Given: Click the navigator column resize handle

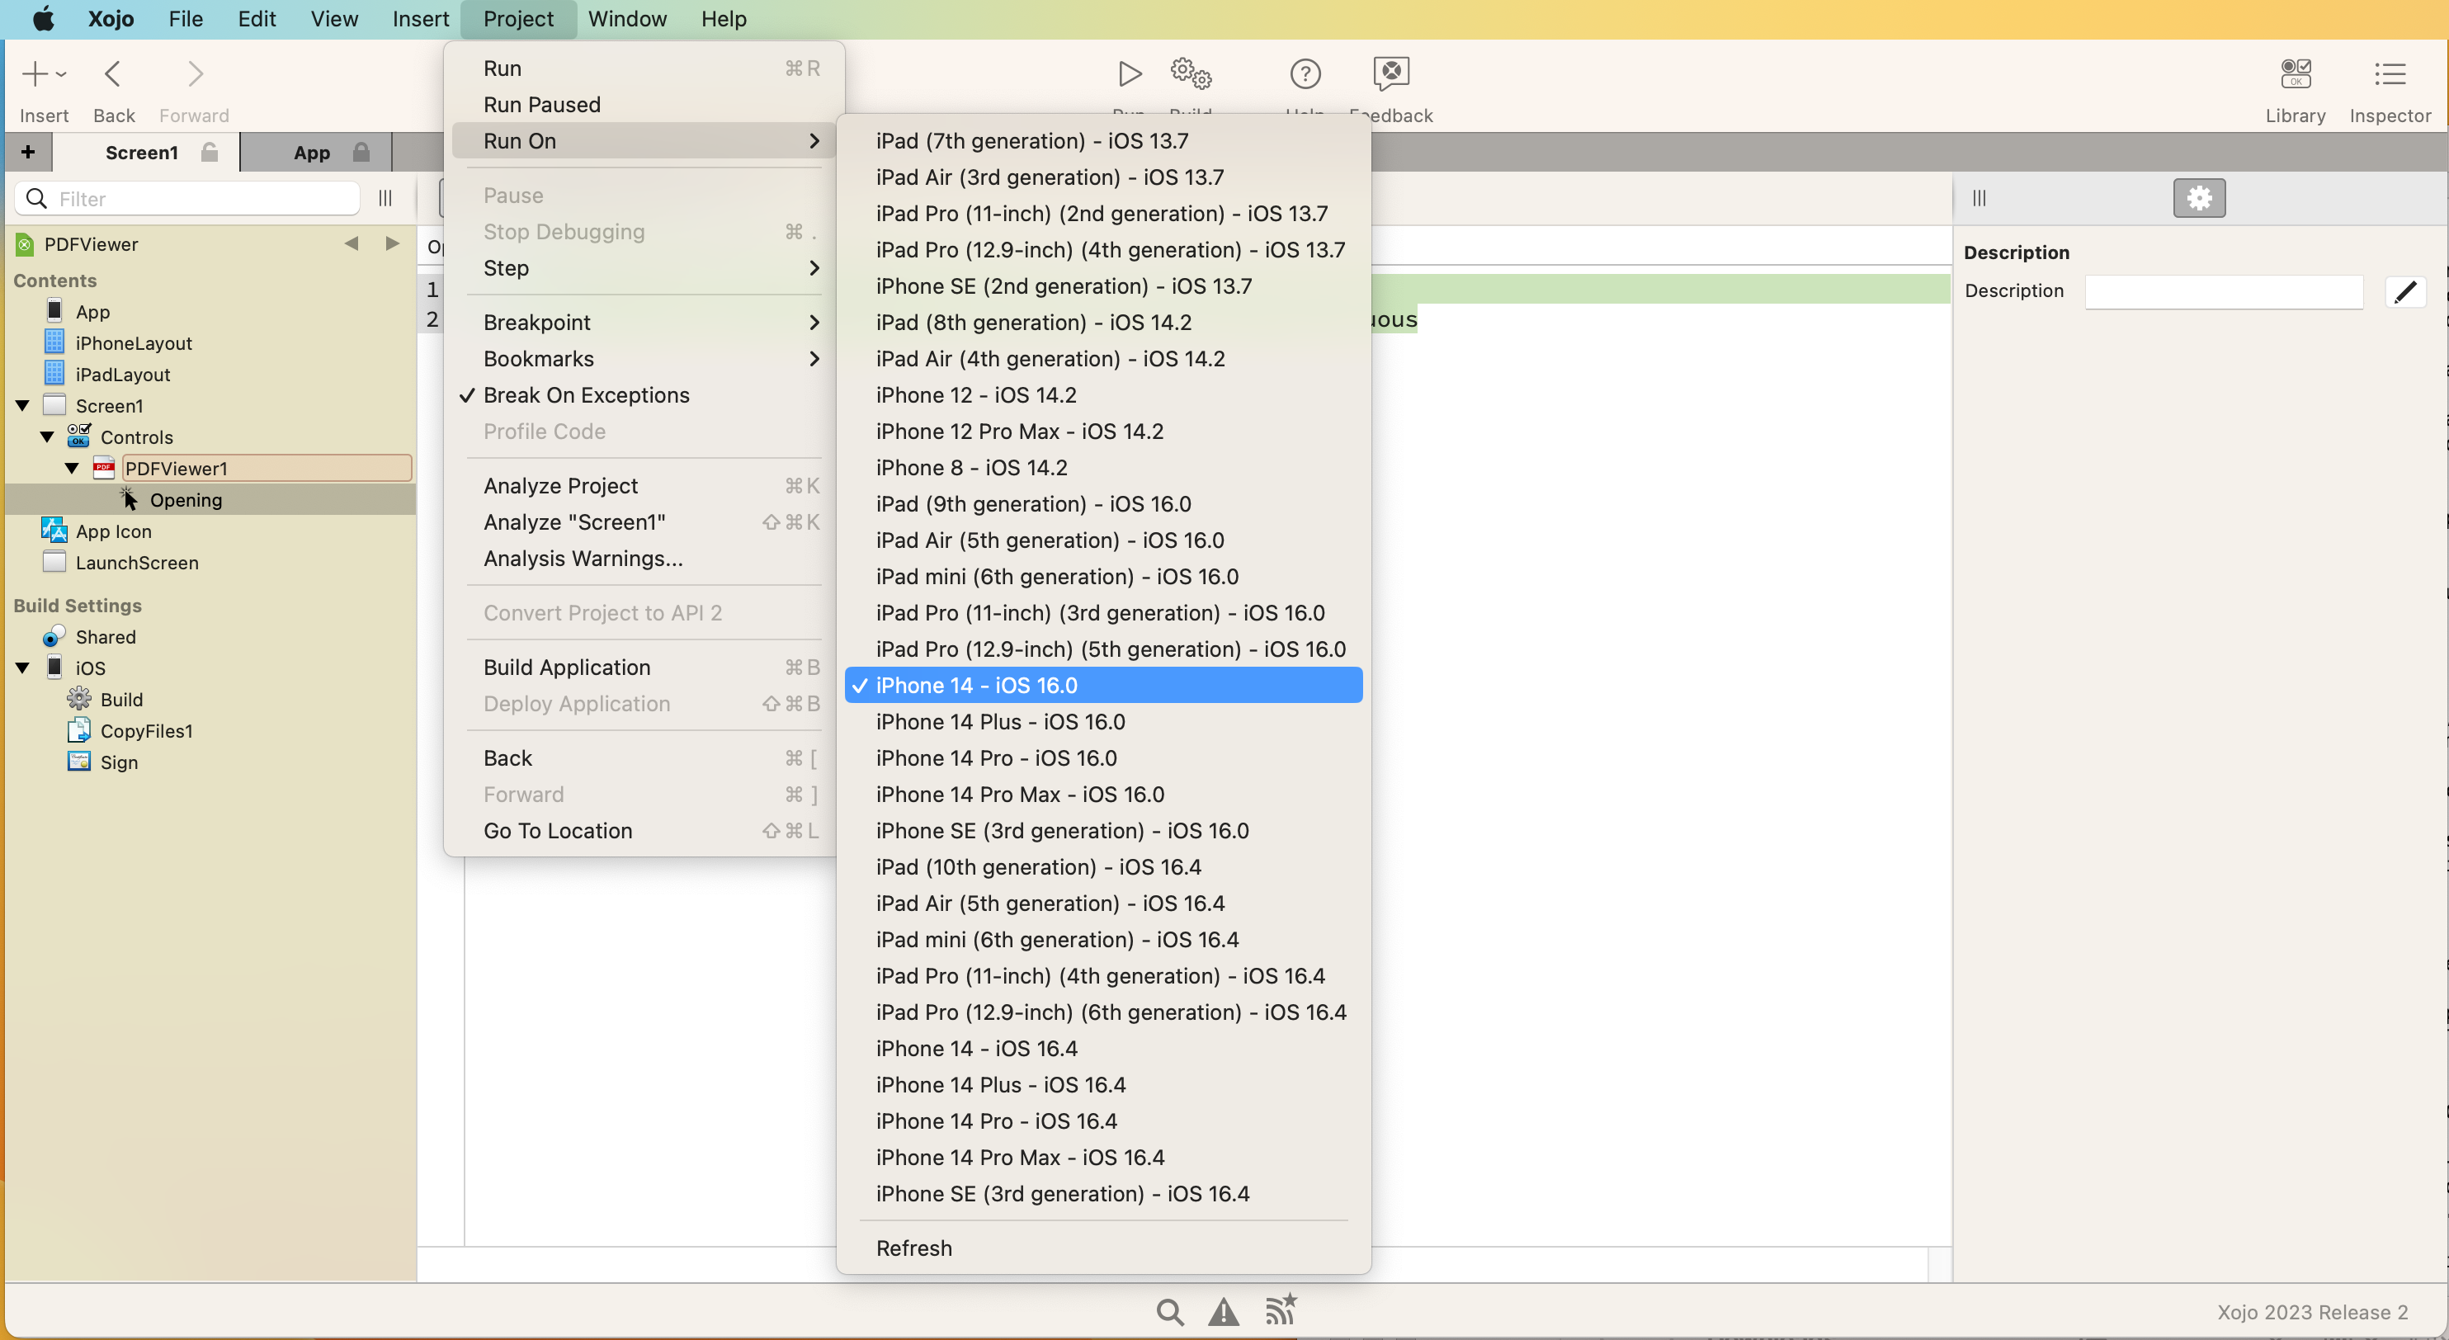Looking at the screenshot, I should [x=385, y=198].
